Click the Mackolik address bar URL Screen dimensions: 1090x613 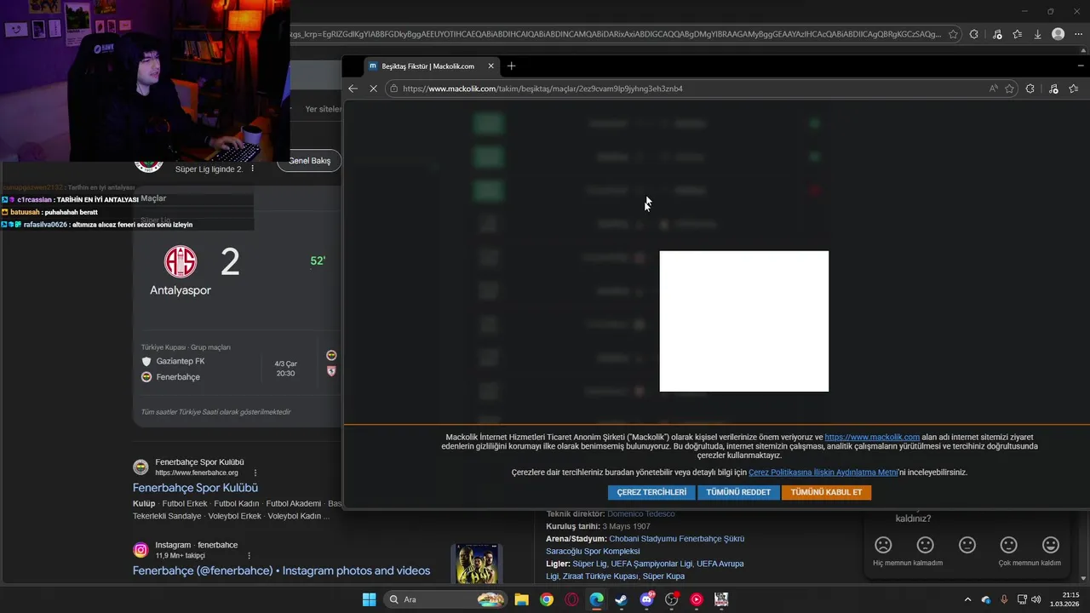coord(542,89)
